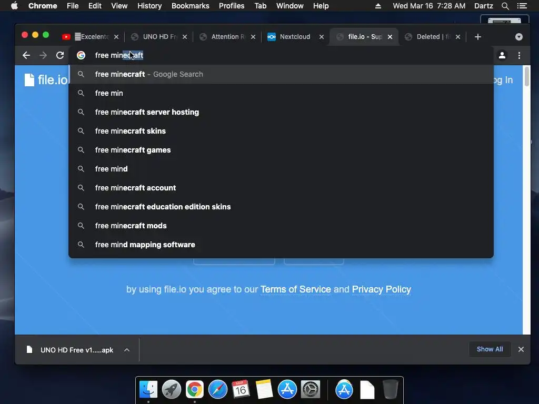Expand the UNO HD Free download options chevron
The image size is (539, 404).
127,350
